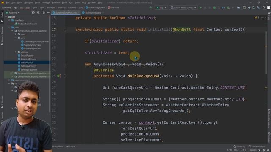Select ForecastAdapter in project tree

(x=27, y=59)
